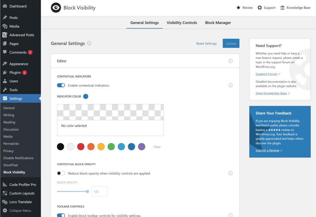Click the info icon in Editor panel header
This screenshot has height=217, width=316.
point(230,61)
